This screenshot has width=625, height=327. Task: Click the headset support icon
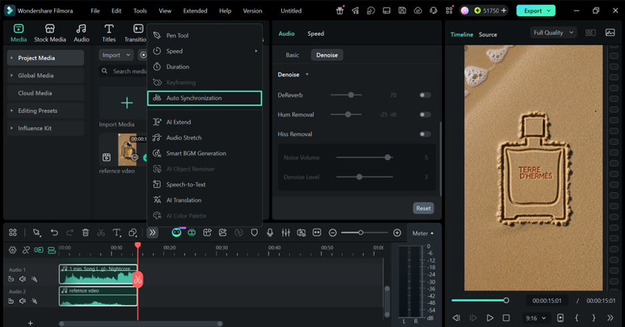point(433,11)
